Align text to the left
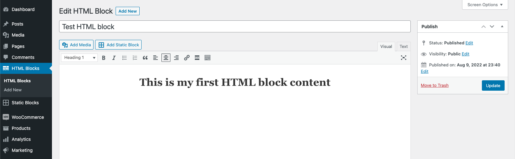 (156, 58)
